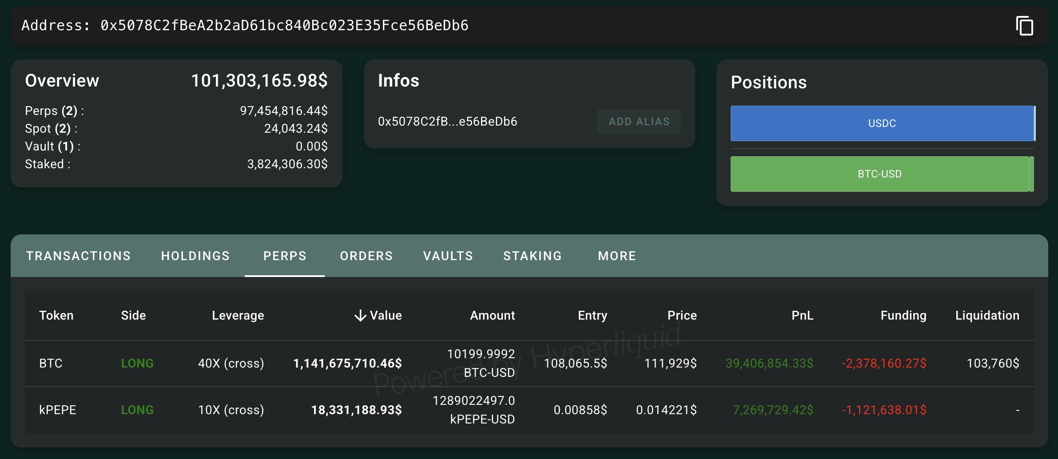The image size is (1058, 459).
Task: Click the Perps total in Overview
Action: [x=284, y=111]
